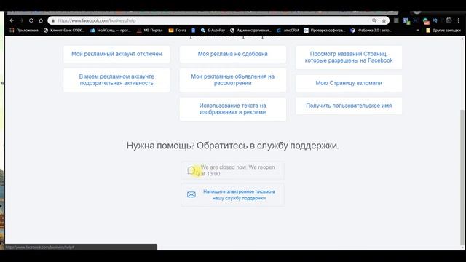The image size is (466, 262).
Task: Open the МВ Портал bookmark
Action: point(150,31)
